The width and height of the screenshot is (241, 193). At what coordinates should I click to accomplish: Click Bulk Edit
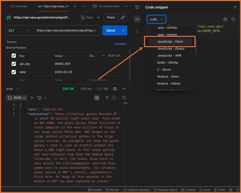point(114,56)
